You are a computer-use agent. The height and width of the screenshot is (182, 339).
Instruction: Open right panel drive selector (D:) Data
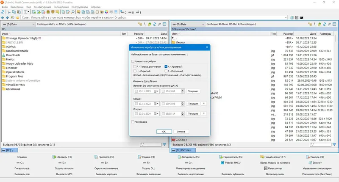[188, 24]
